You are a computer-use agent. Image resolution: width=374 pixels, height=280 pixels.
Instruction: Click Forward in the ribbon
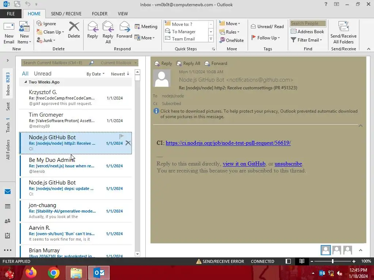pyautogui.click(x=124, y=30)
